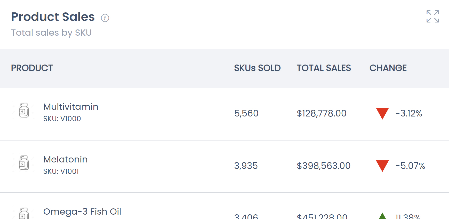
Task: Click the SKU: V1001 label
Action: click(x=61, y=171)
